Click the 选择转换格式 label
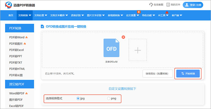The width and height of the screenshot is (211, 109). click(x=54, y=99)
